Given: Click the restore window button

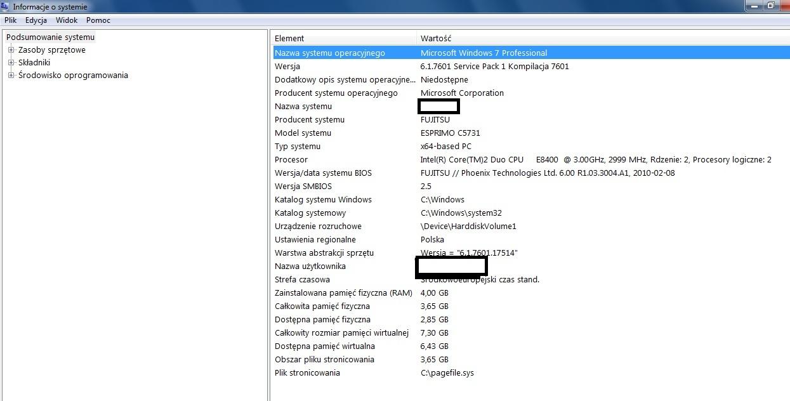Looking at the screenshot, I should [770, 5].
